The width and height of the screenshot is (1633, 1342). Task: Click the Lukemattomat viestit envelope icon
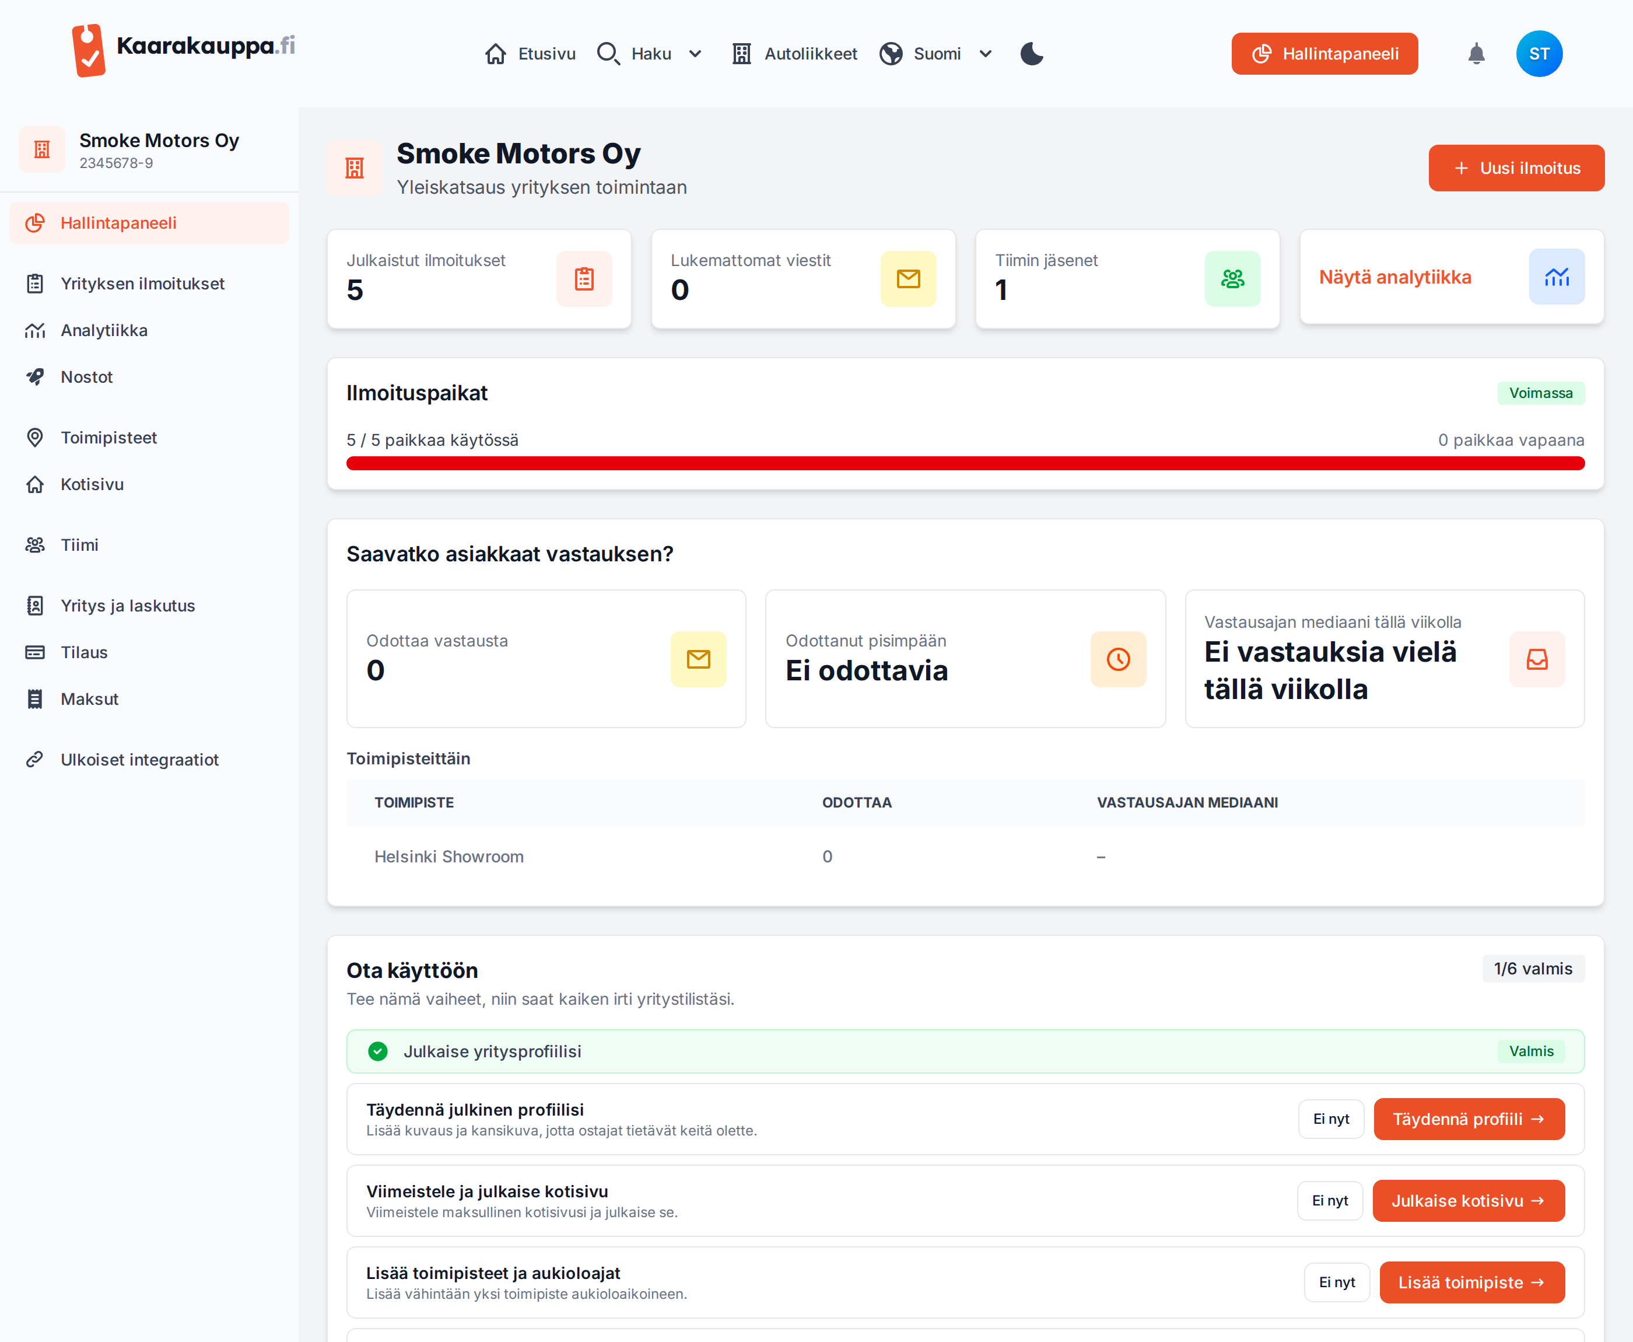point(909,278)
